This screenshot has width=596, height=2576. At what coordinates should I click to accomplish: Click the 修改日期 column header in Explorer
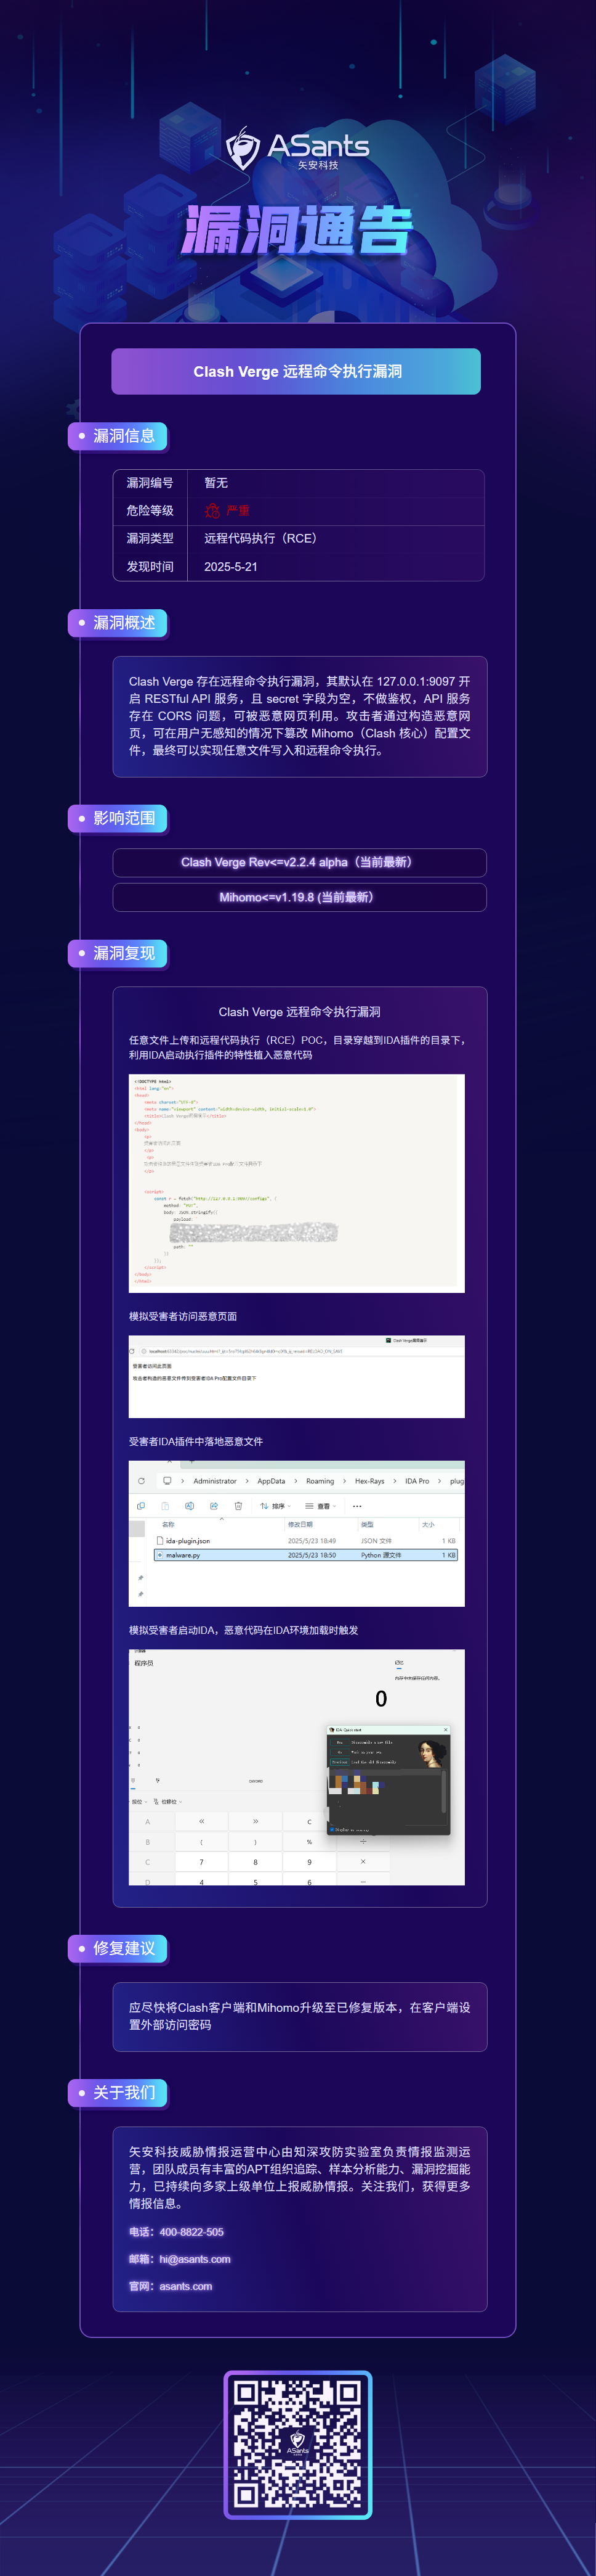(300, 1525)
